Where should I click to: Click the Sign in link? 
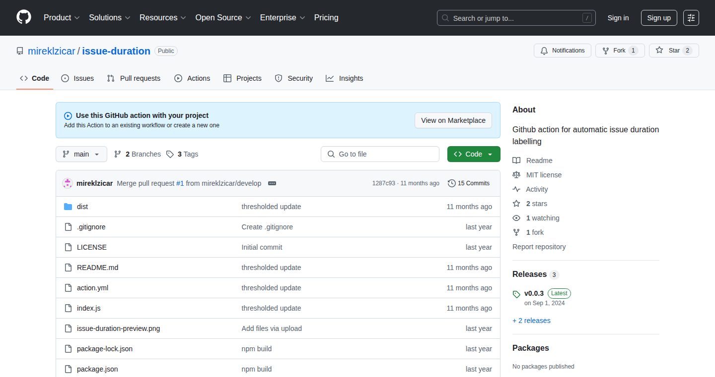click(618, 18)
